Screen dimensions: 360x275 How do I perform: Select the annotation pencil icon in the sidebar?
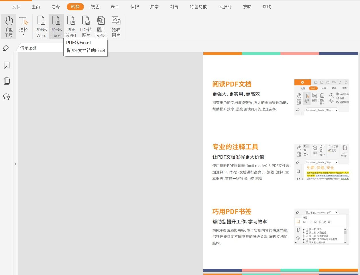pyautogui.click(x=5, y=48)
